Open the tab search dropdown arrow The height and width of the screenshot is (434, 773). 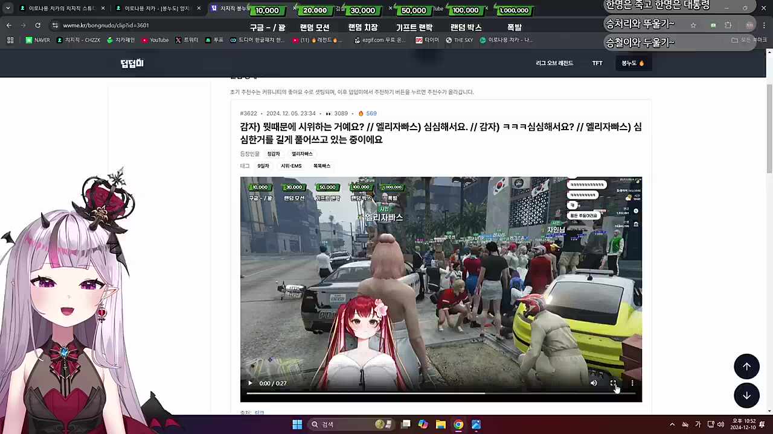coord(8,8)
